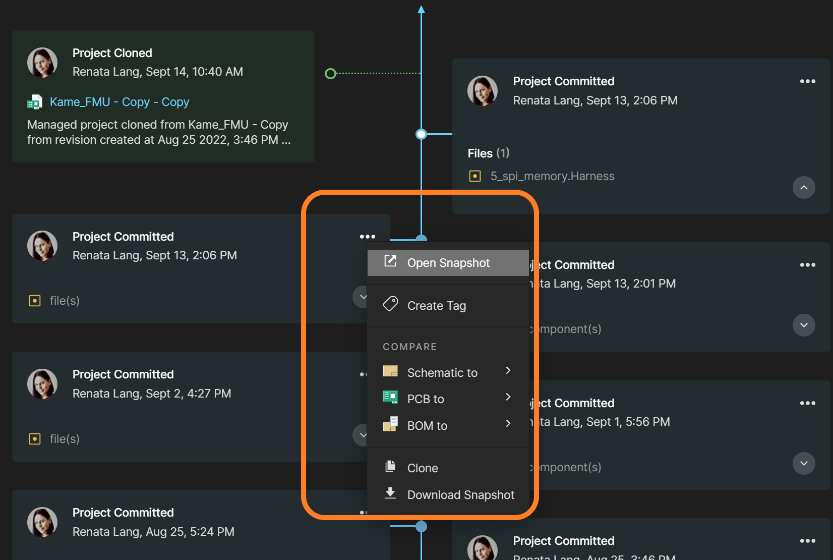Viewport: 833px width, 560px height.
Task: Select 5_spi_memory.Harness file name
Action: pos(552,176)
